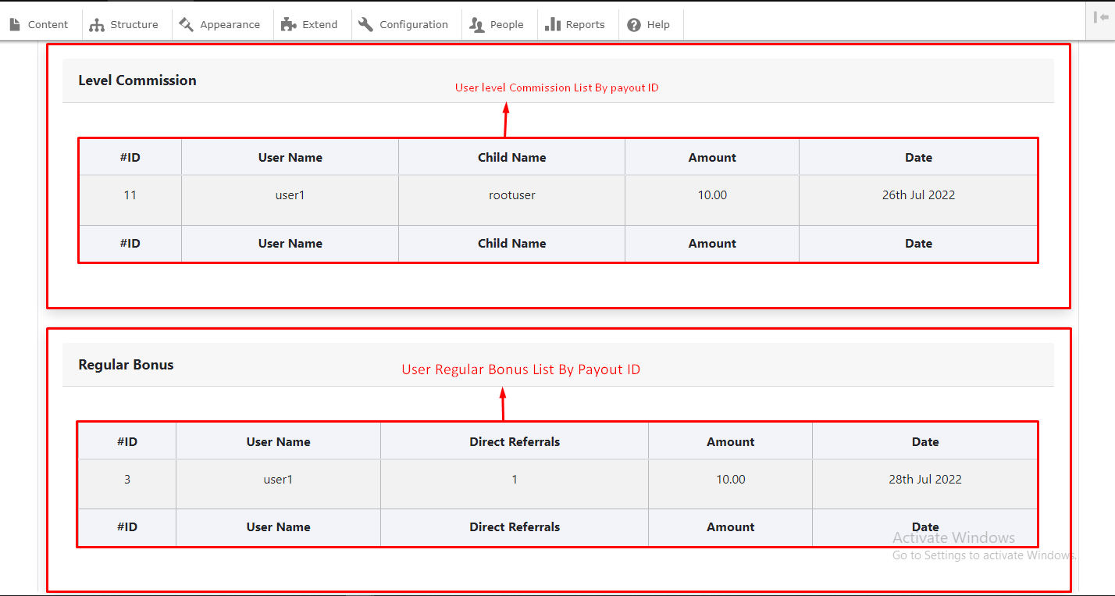Click the Help question mark icon
This screenshot has height=596, width=1115.
tap(634, 25)
